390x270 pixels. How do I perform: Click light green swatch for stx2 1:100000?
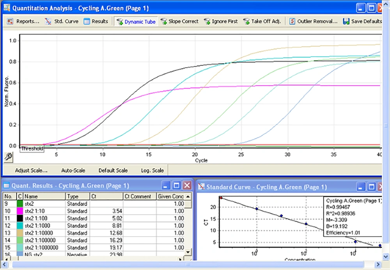pos(19,240)
